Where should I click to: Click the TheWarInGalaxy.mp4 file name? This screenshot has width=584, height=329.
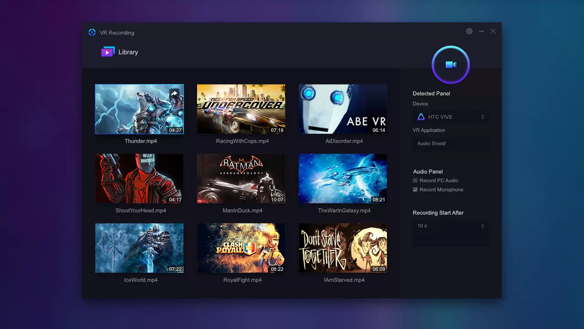coord(344,211)
